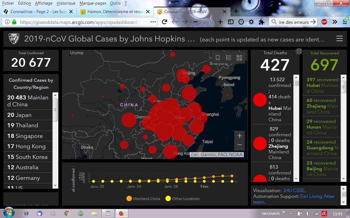This screenshot has width=350, height=218.
Task: Toggle the browser sidebar panel
Action: 231,22
